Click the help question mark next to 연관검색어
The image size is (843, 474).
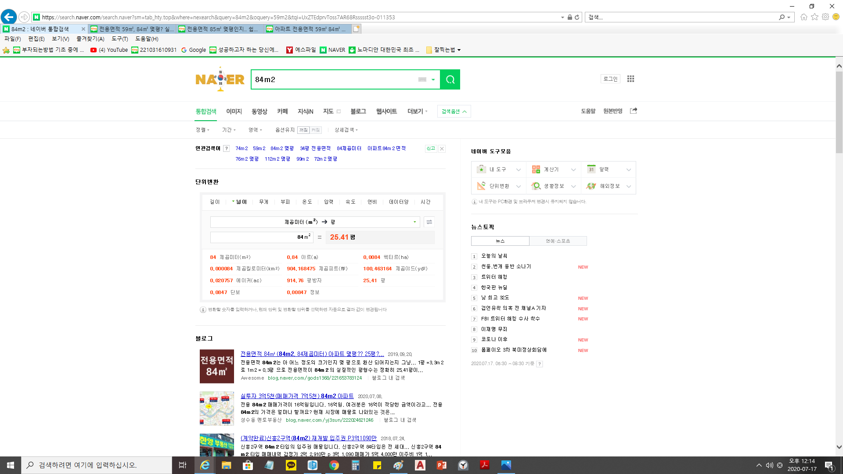tap(226, 149)
